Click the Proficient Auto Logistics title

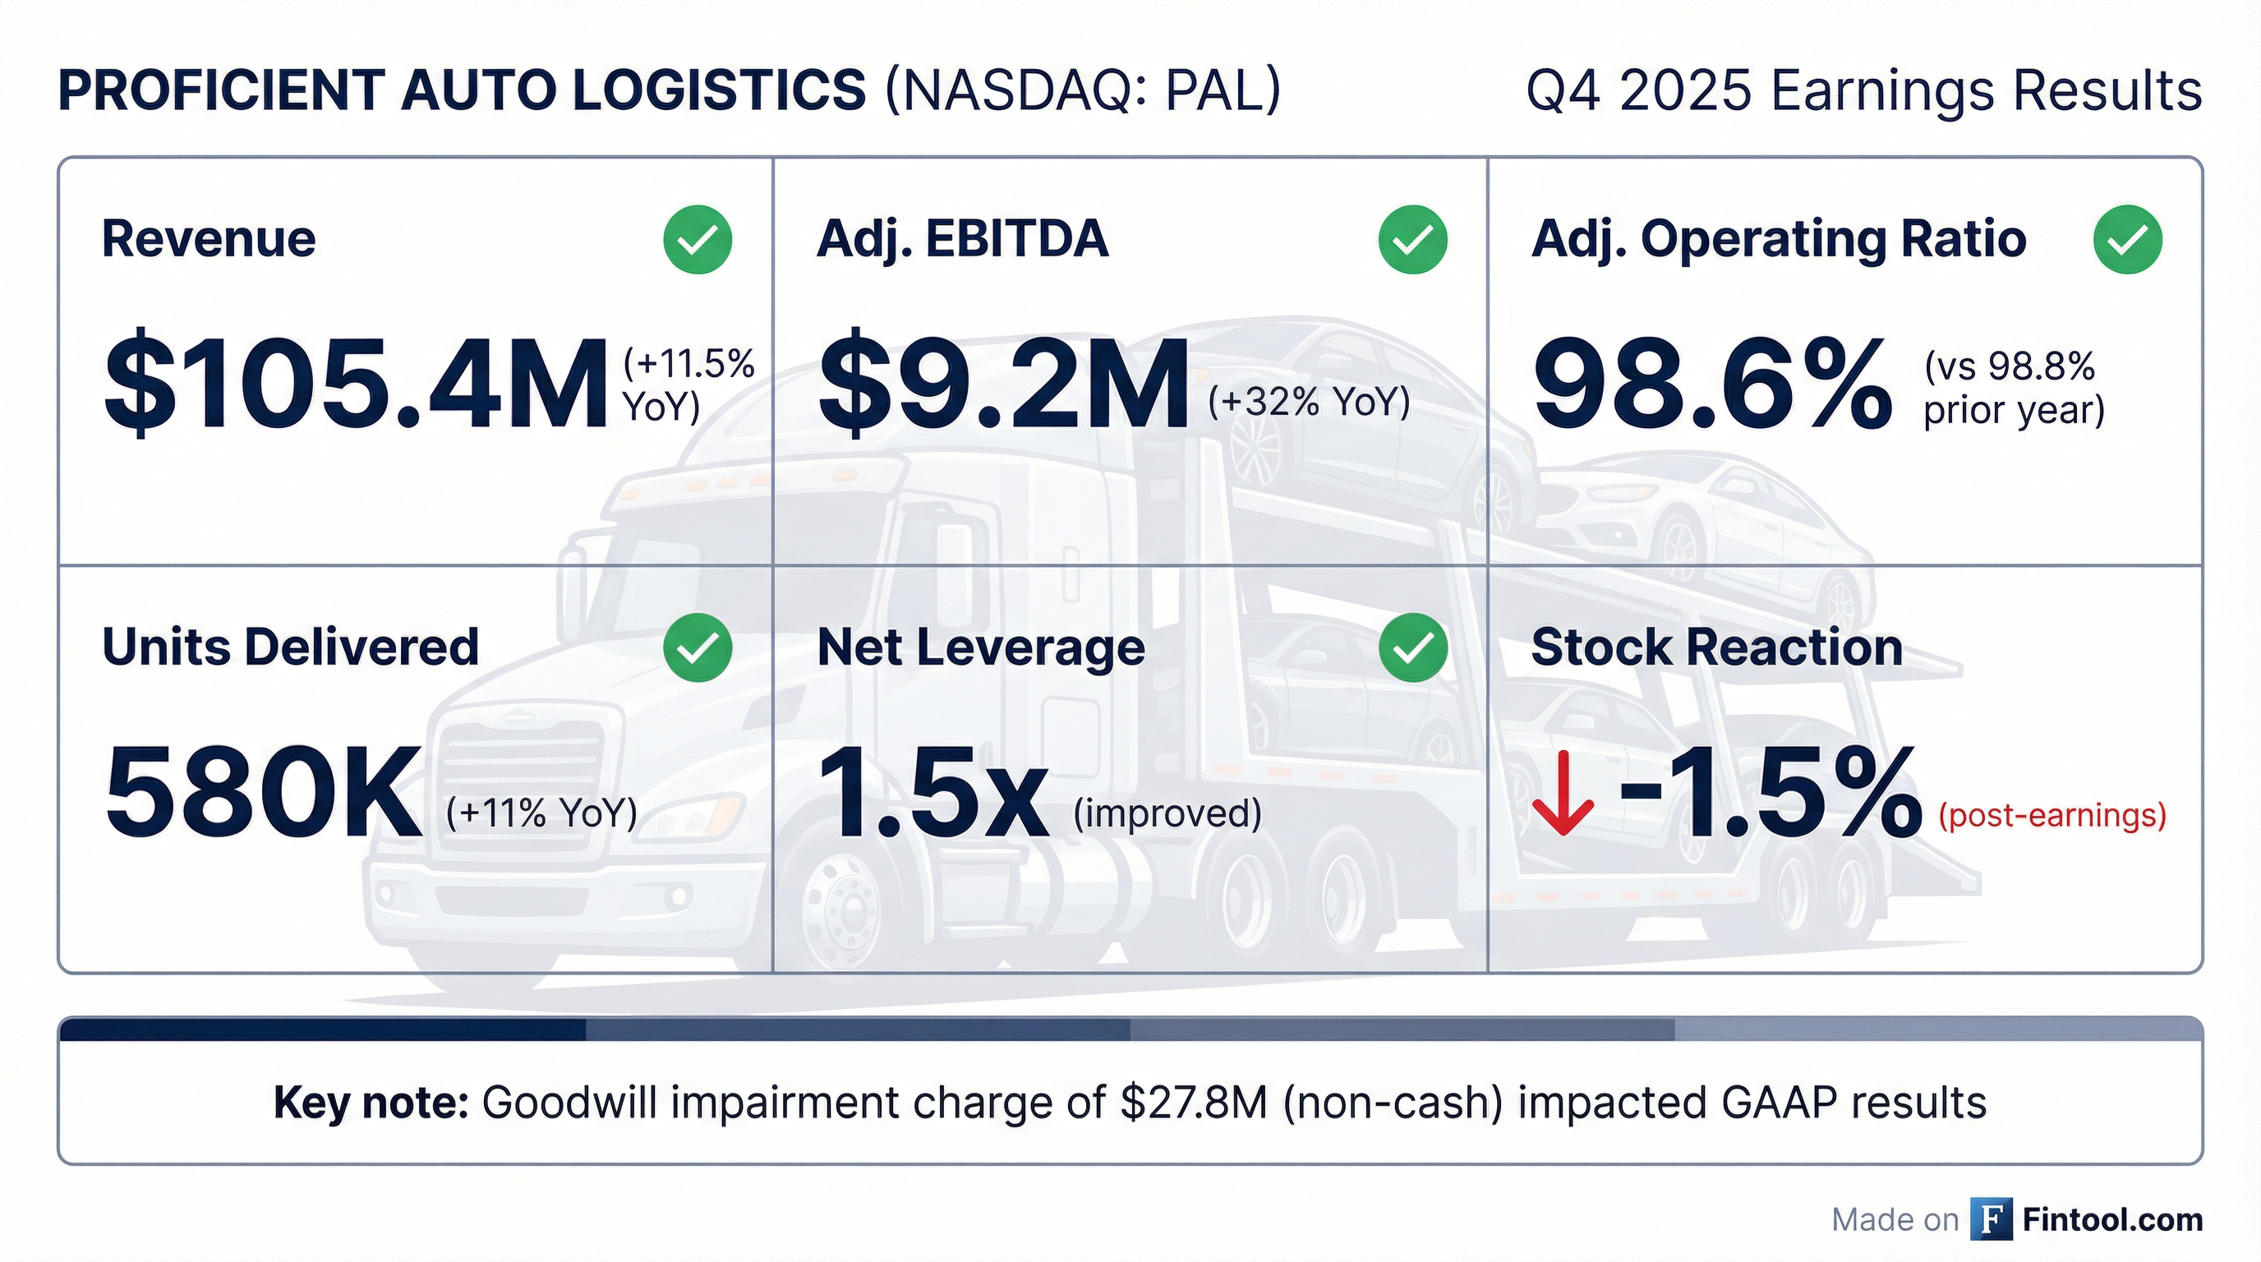coord(461,90)
